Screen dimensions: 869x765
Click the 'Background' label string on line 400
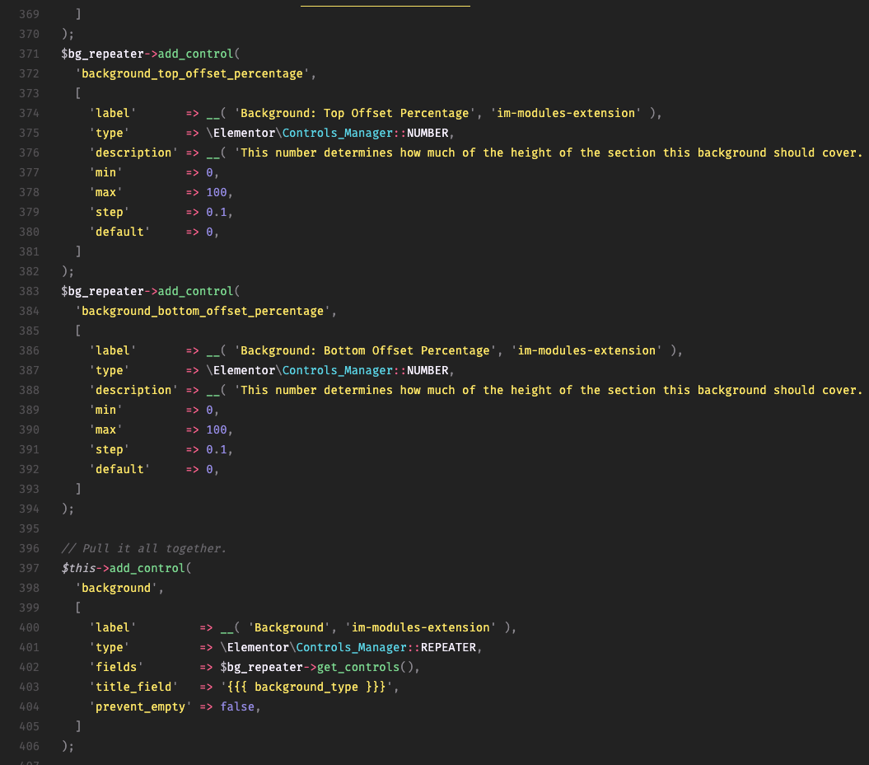(x=289, y=627)
